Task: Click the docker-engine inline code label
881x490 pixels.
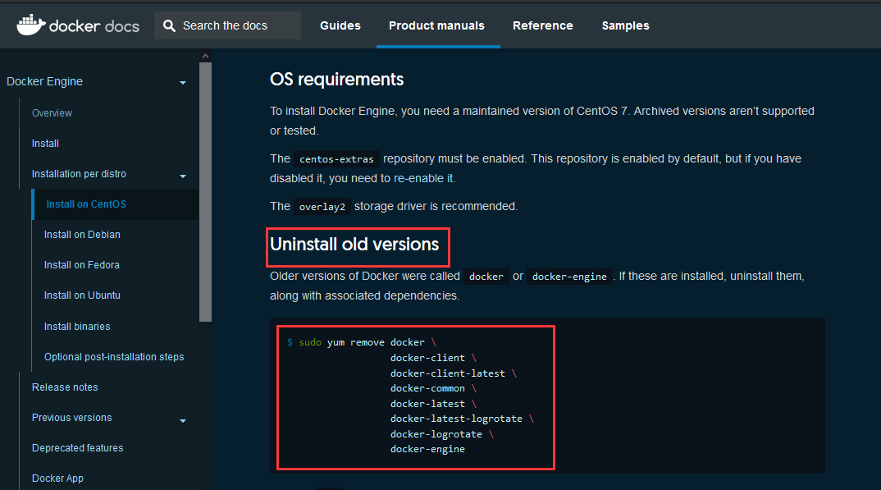Action: pos(569,277)
